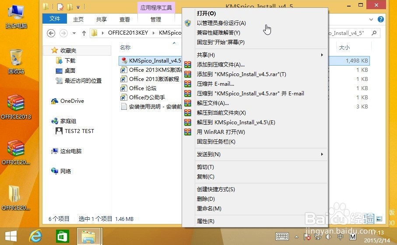397x245 pixels.
Task: Choose 添加到压缩文件(A)...
Action: 255,65
